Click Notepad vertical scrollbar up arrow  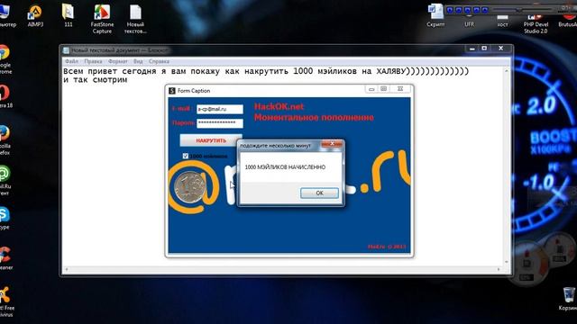[x=507, y=70]
